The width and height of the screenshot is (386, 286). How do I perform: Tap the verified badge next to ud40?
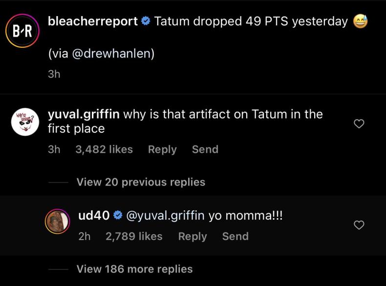click(117, 216)
